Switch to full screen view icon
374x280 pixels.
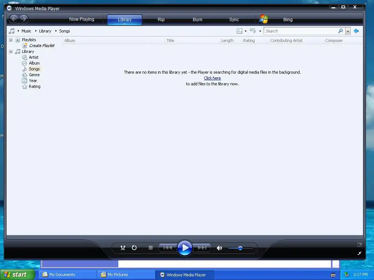360,245
